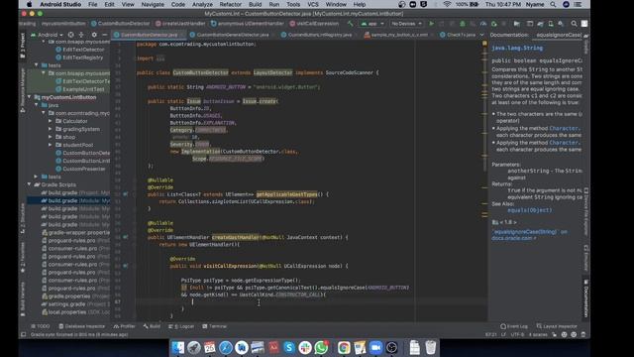
Task: Select the highlighted build.gradle Module file
Action: (x=68, y=200)
